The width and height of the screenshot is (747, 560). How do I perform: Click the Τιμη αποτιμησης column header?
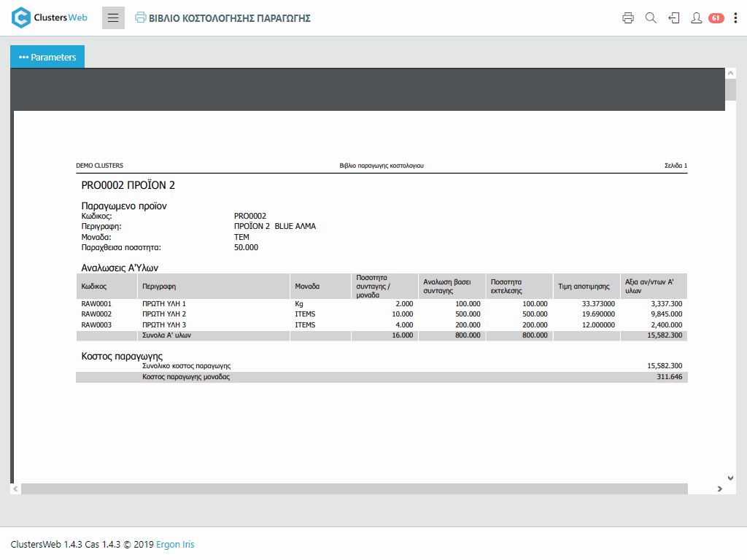(x=584, y=287)
